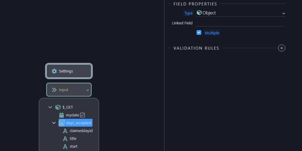Click the text type icon beside start
The height and width of the screenshot is (151, 302).
coord(65,146)
